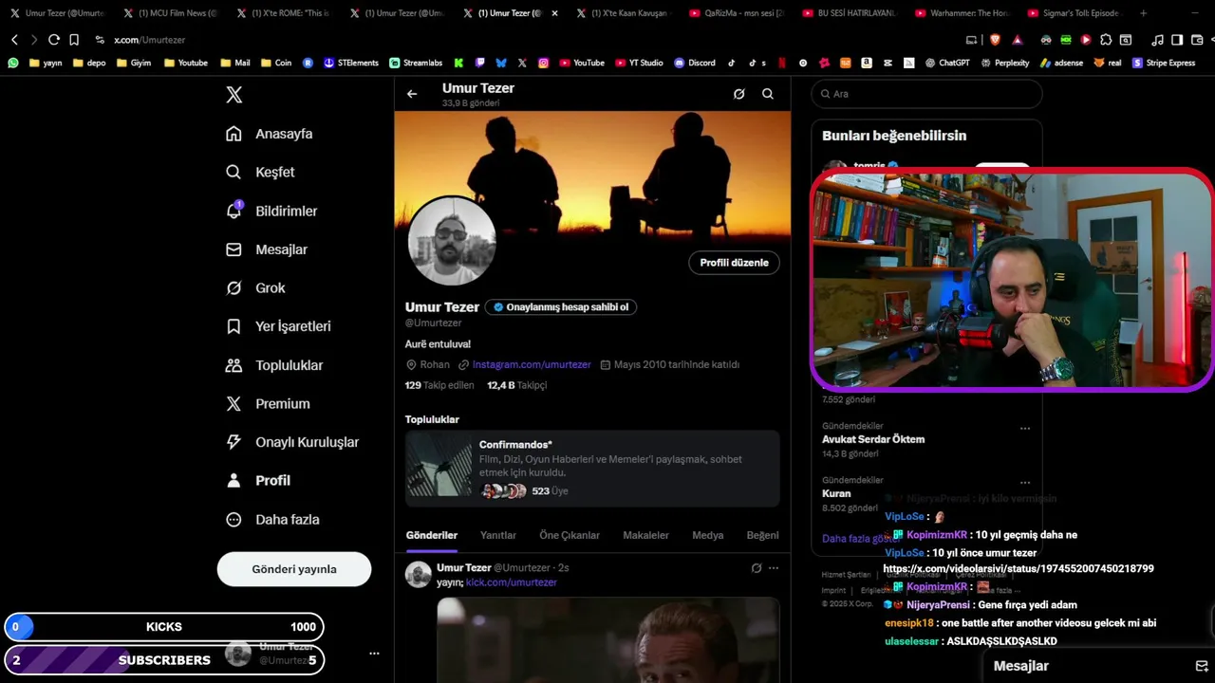
Task: Open more options on Umur Tezer's post
Action: click(x=774, y=568)
